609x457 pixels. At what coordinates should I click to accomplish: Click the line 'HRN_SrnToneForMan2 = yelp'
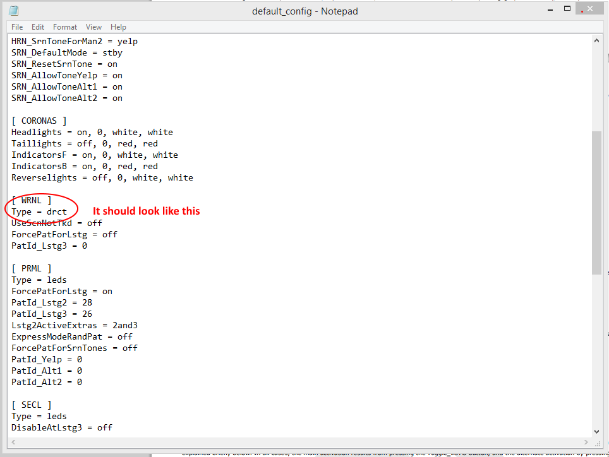pyautogui.click(x=74, y=42)
